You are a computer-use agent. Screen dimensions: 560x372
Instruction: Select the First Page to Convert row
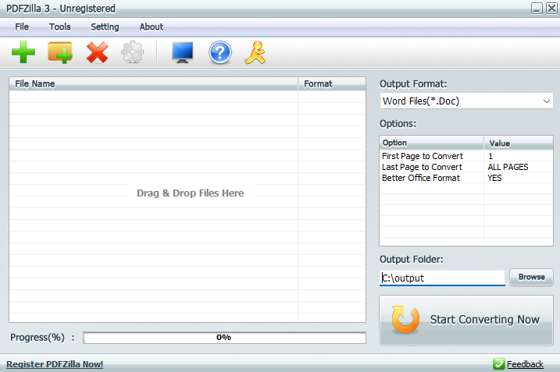[466, 156]
